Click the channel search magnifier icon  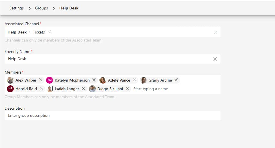click(50, 32)
